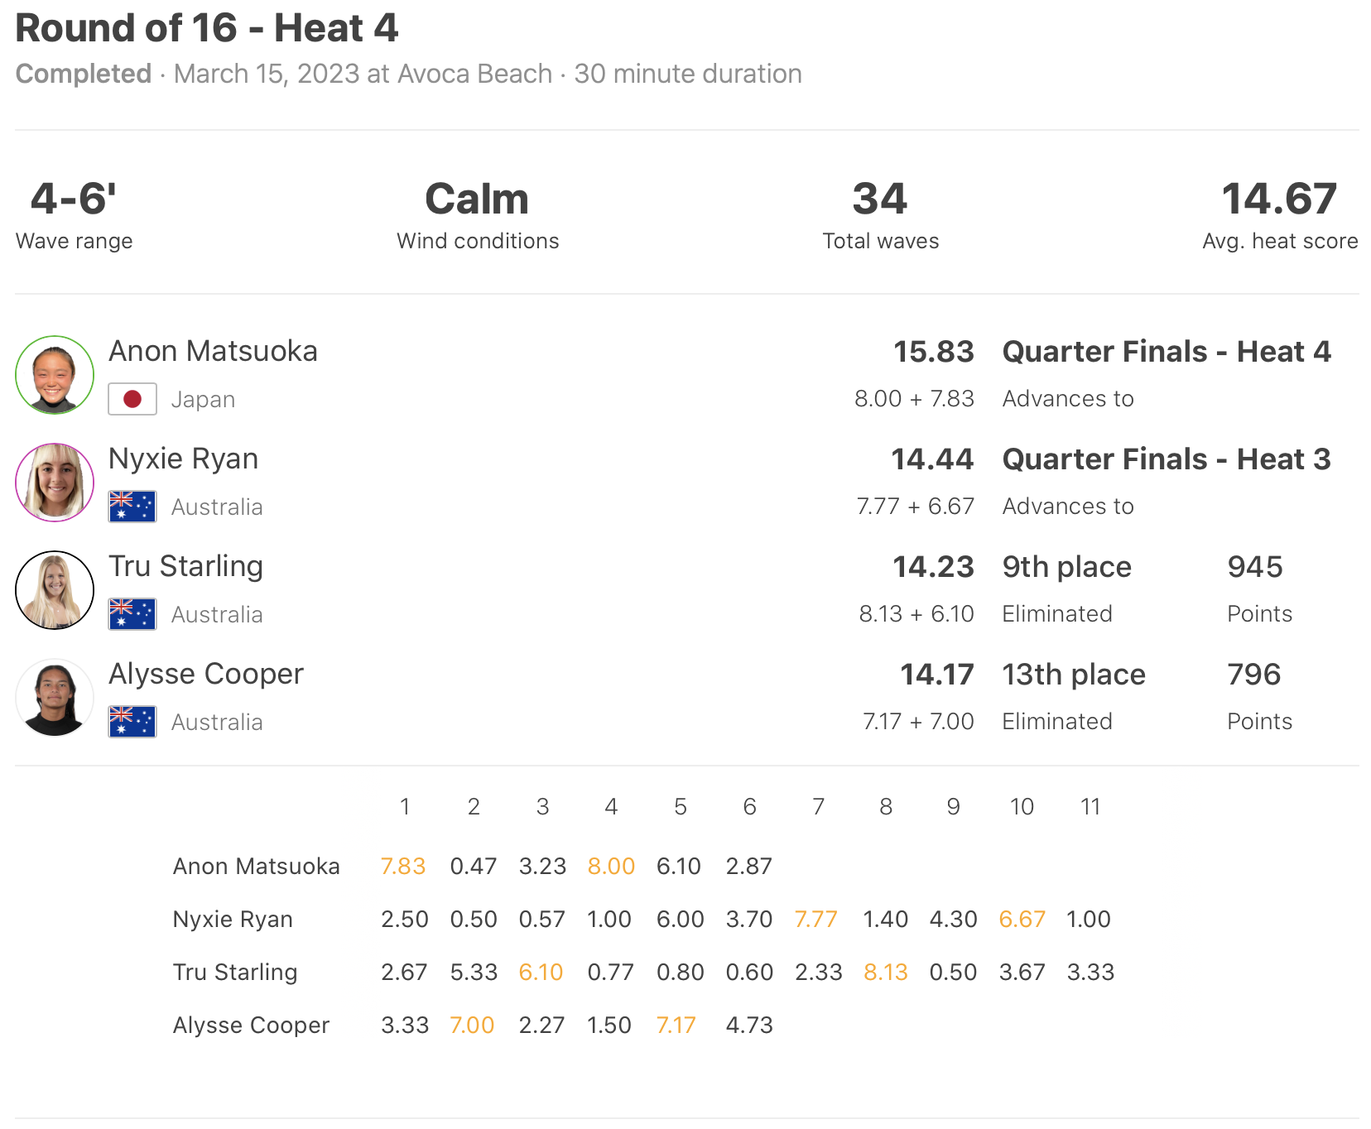Open the Quarter Finals - Heat 4 link
Viewport: 1371px width, 1129px height.
pyautogui.click(x=1166, y=352)
